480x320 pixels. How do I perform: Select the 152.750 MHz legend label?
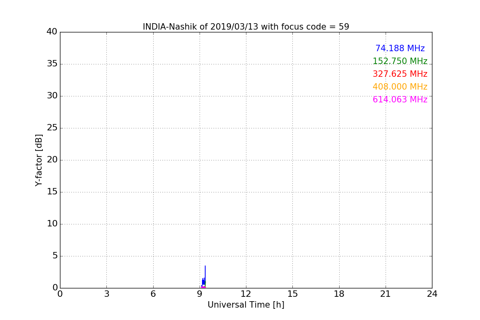click(400, 61)
